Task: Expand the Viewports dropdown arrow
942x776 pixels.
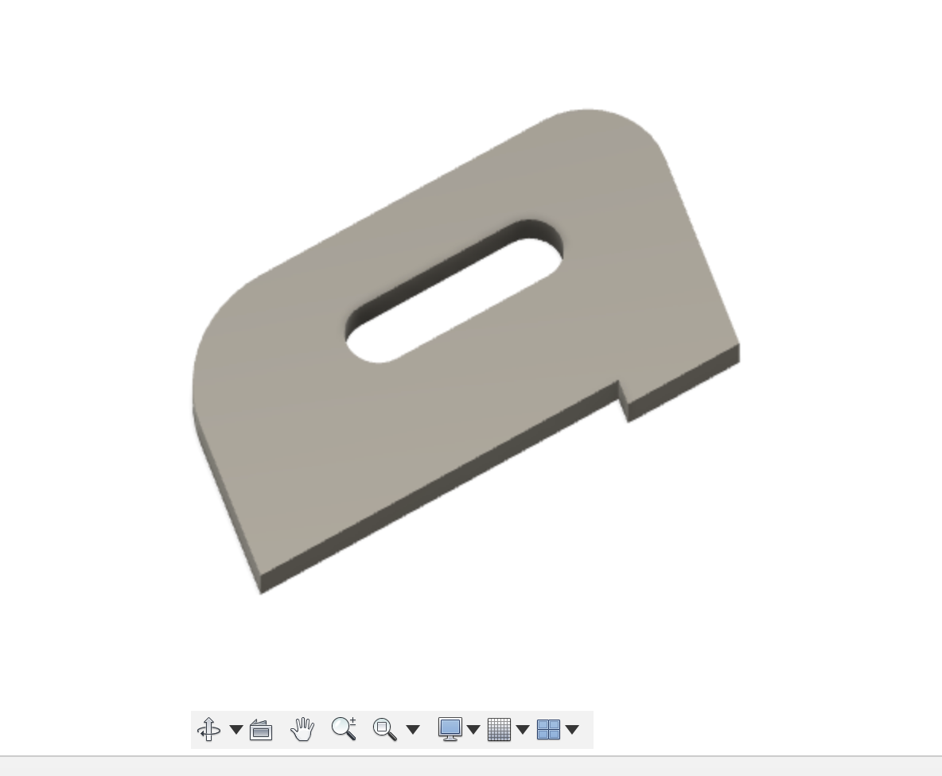Action: [572, 730]
